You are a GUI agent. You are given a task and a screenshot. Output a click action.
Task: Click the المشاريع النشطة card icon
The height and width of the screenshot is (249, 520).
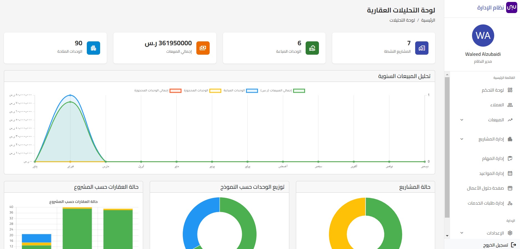422,48
